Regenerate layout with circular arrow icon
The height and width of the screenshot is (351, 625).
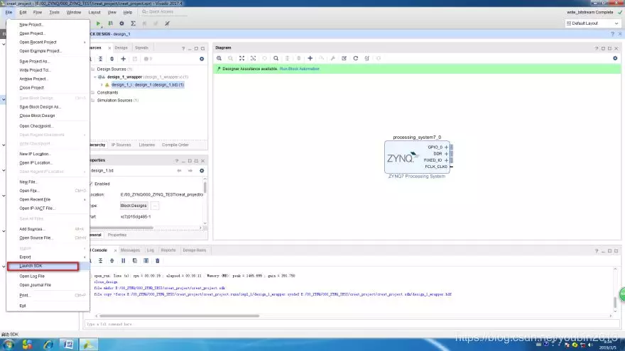click(356, 58)
